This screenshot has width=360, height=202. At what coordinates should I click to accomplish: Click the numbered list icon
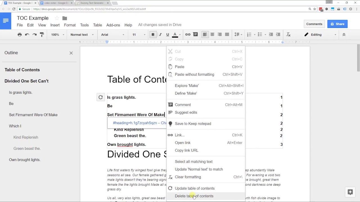249,35
